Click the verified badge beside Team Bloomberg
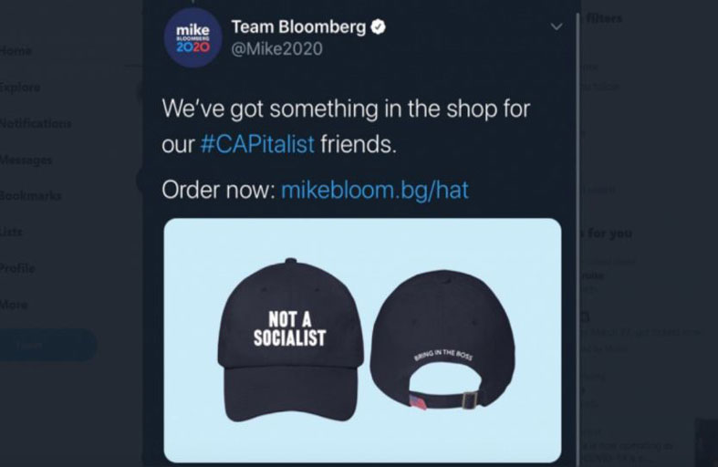This screenshot has width=718, height=467. pos(377,28)
